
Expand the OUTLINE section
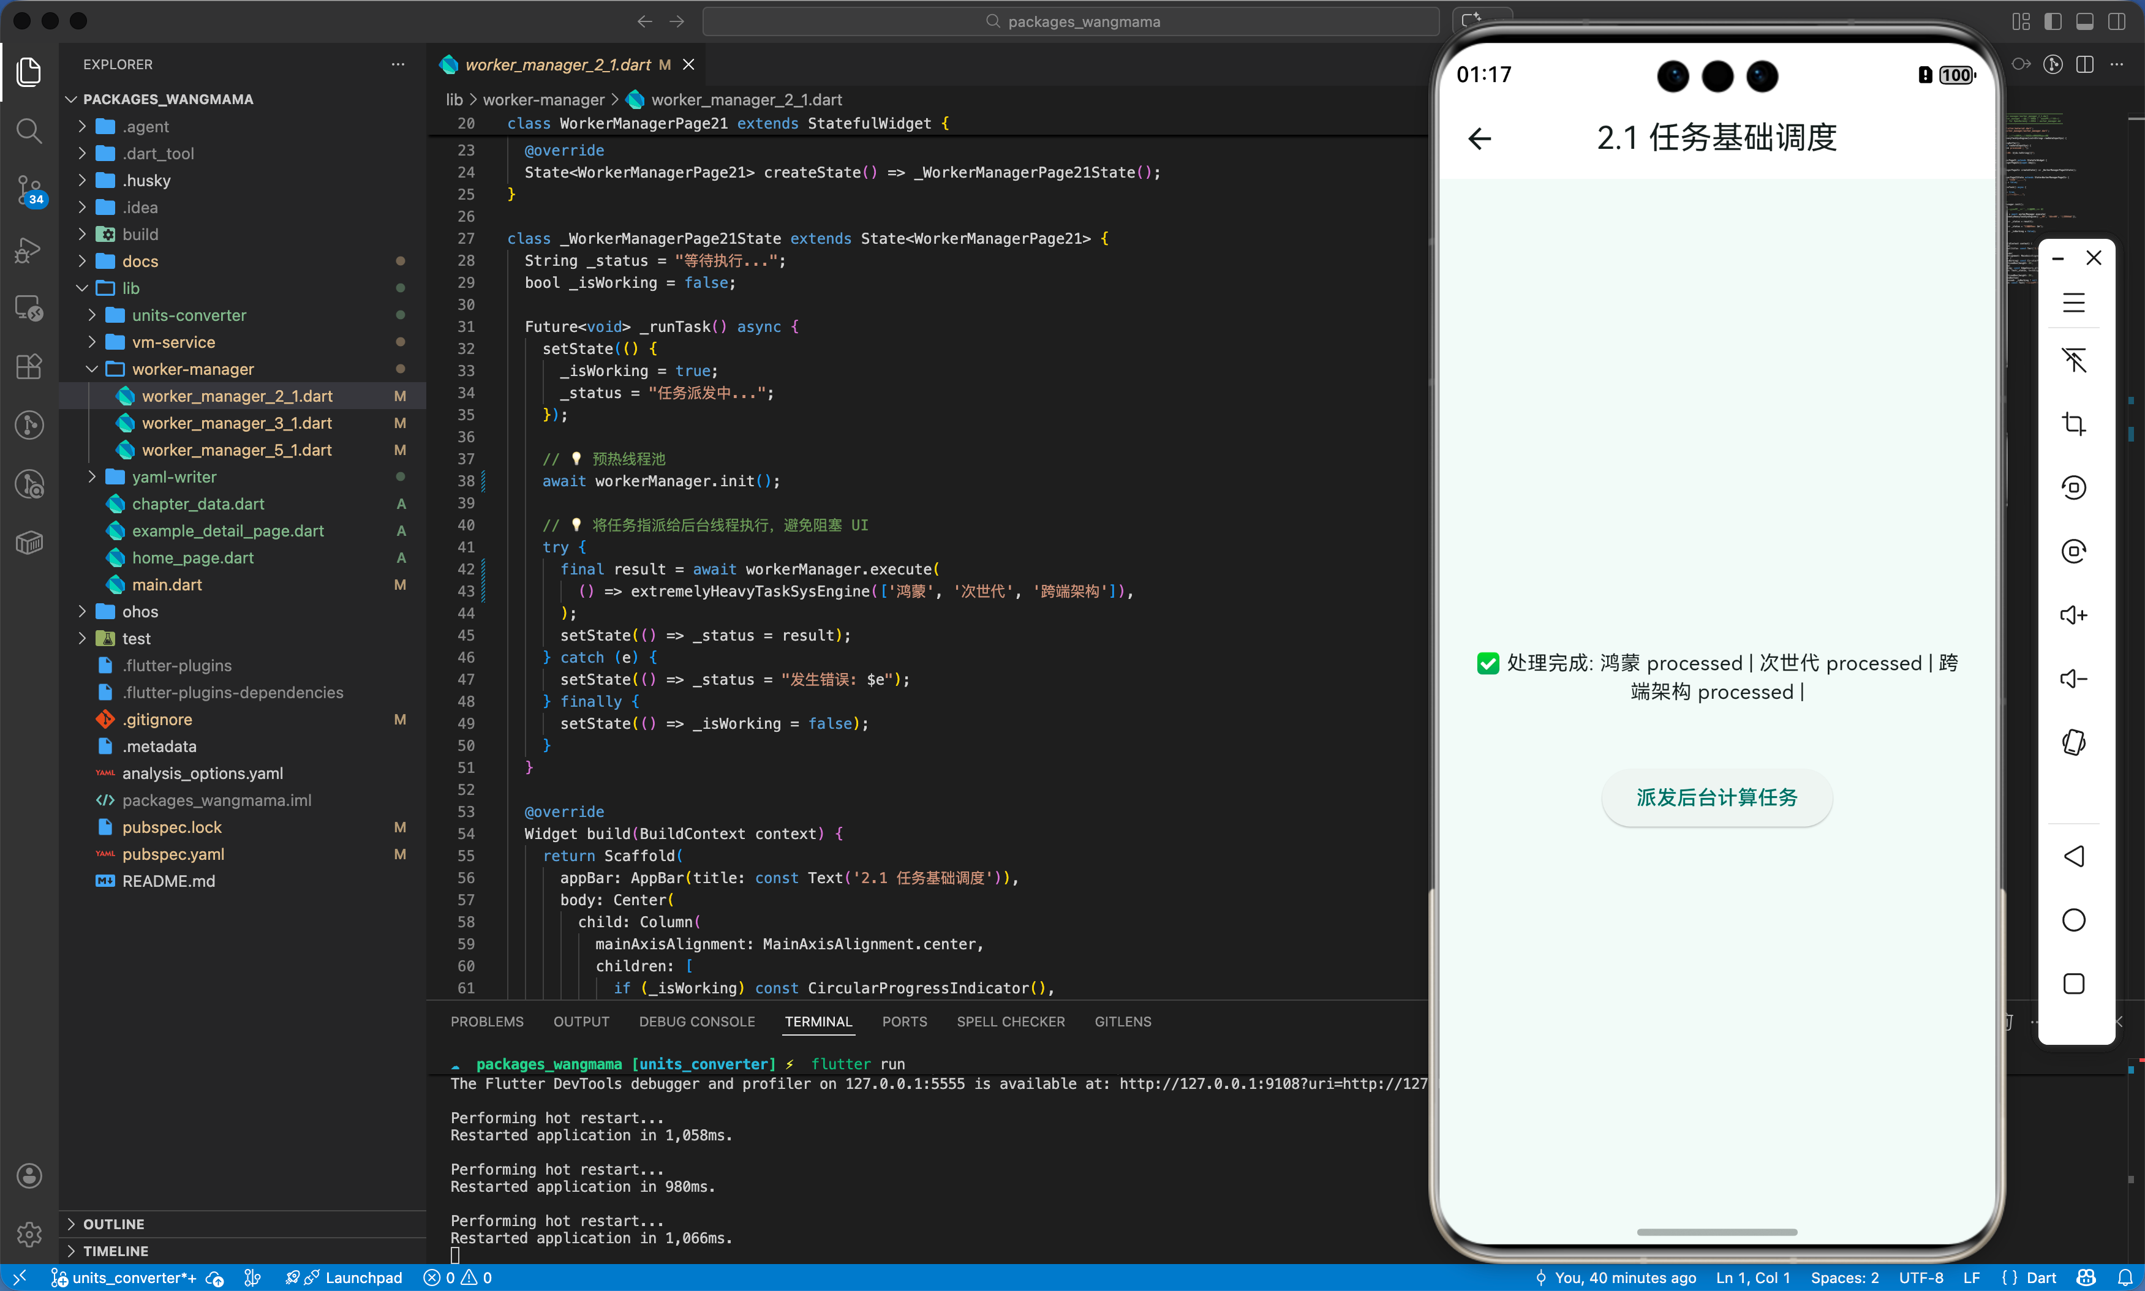pyautogui.click(x=113, y=1224)
